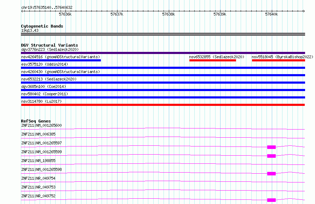Click the left arrow at ruler start
The image size is (315, 204).
(x=22, y=11)
